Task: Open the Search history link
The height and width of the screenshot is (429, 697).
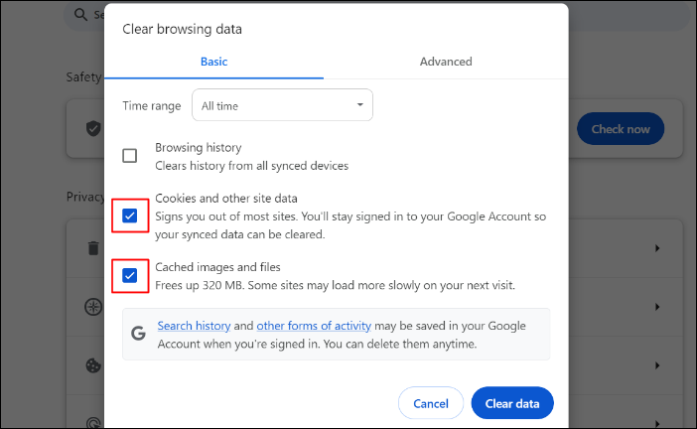Action: (194, 326)
